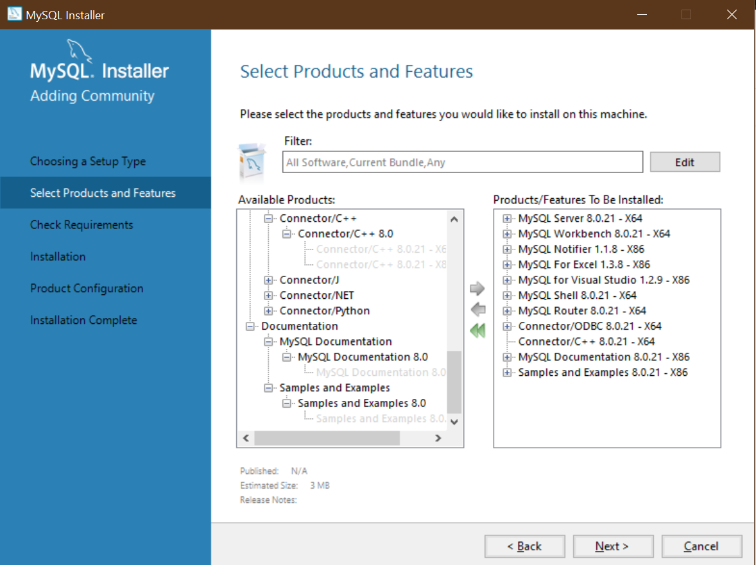
Task: Expand the Connector/J node
Action: (268, 280)
